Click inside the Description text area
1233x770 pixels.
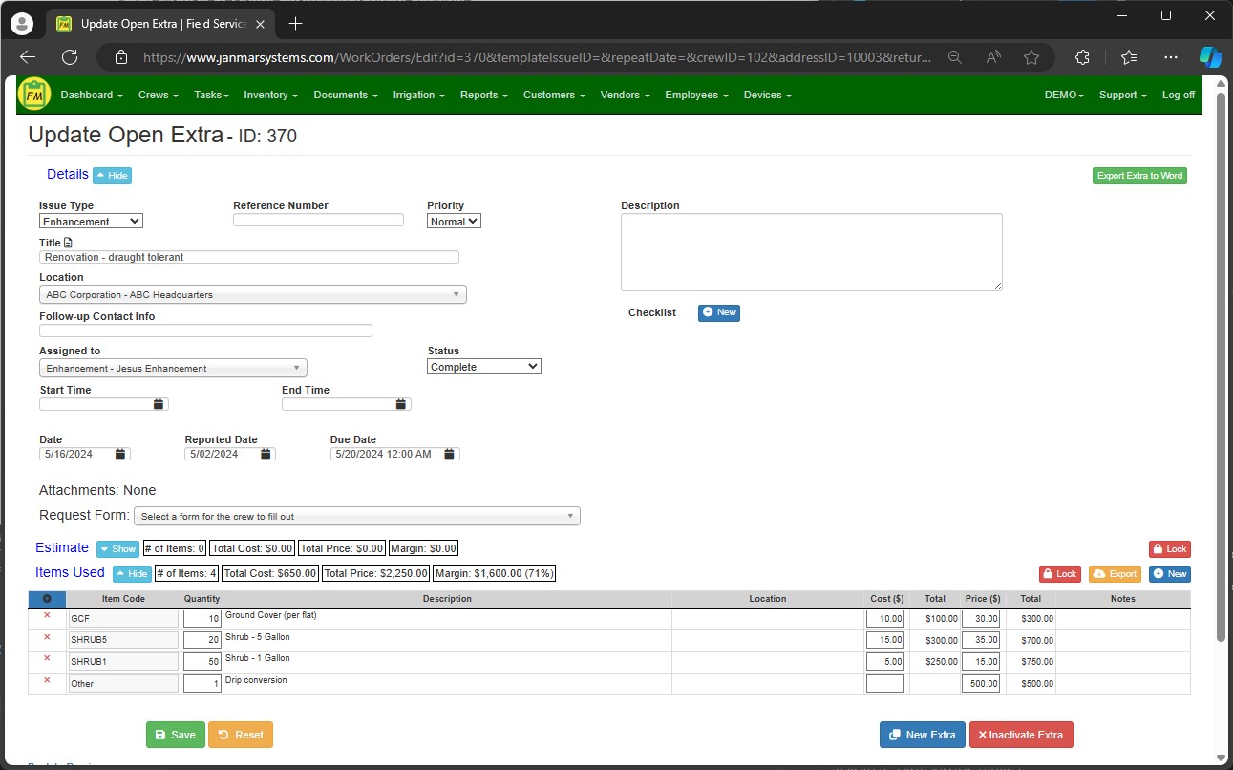pos(811,251)
